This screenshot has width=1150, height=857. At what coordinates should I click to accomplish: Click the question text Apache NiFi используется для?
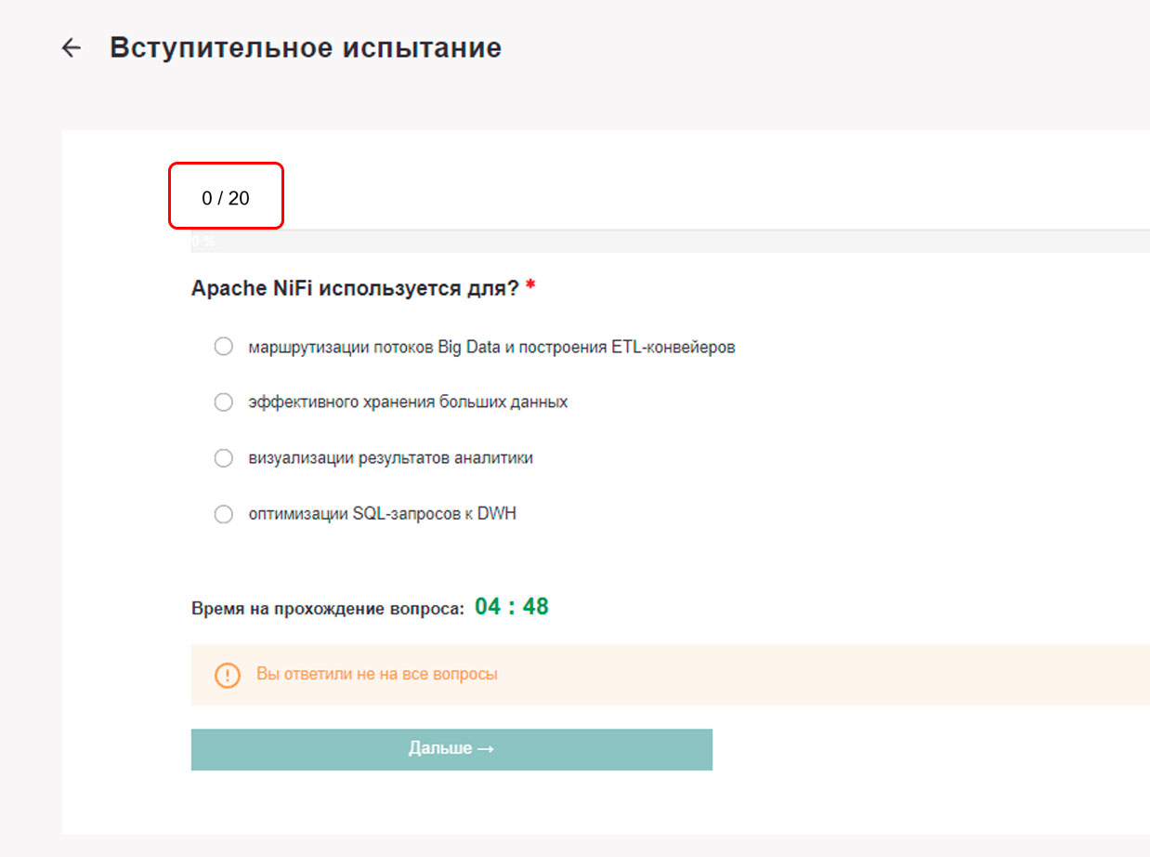click(355, 288)
